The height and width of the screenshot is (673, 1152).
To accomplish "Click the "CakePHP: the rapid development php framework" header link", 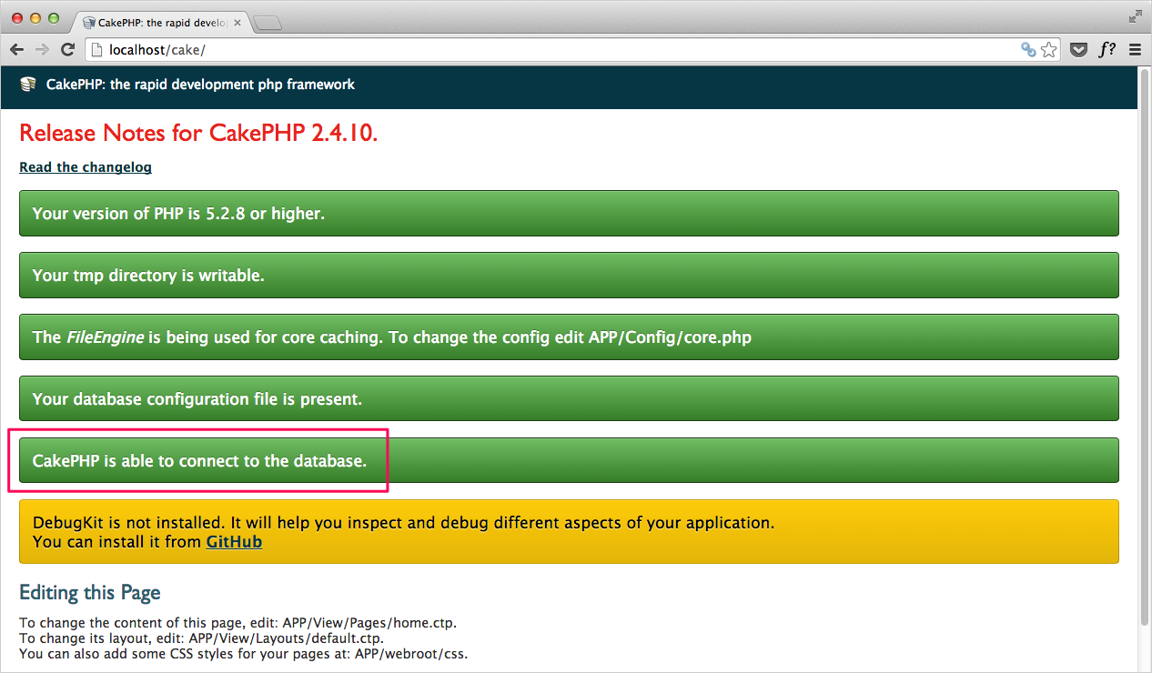I will [x=200, y=85].
